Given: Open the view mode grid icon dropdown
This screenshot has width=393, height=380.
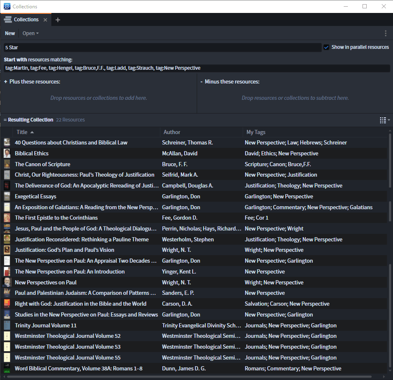Looking at the screenshot, I should tap(385, 120).
